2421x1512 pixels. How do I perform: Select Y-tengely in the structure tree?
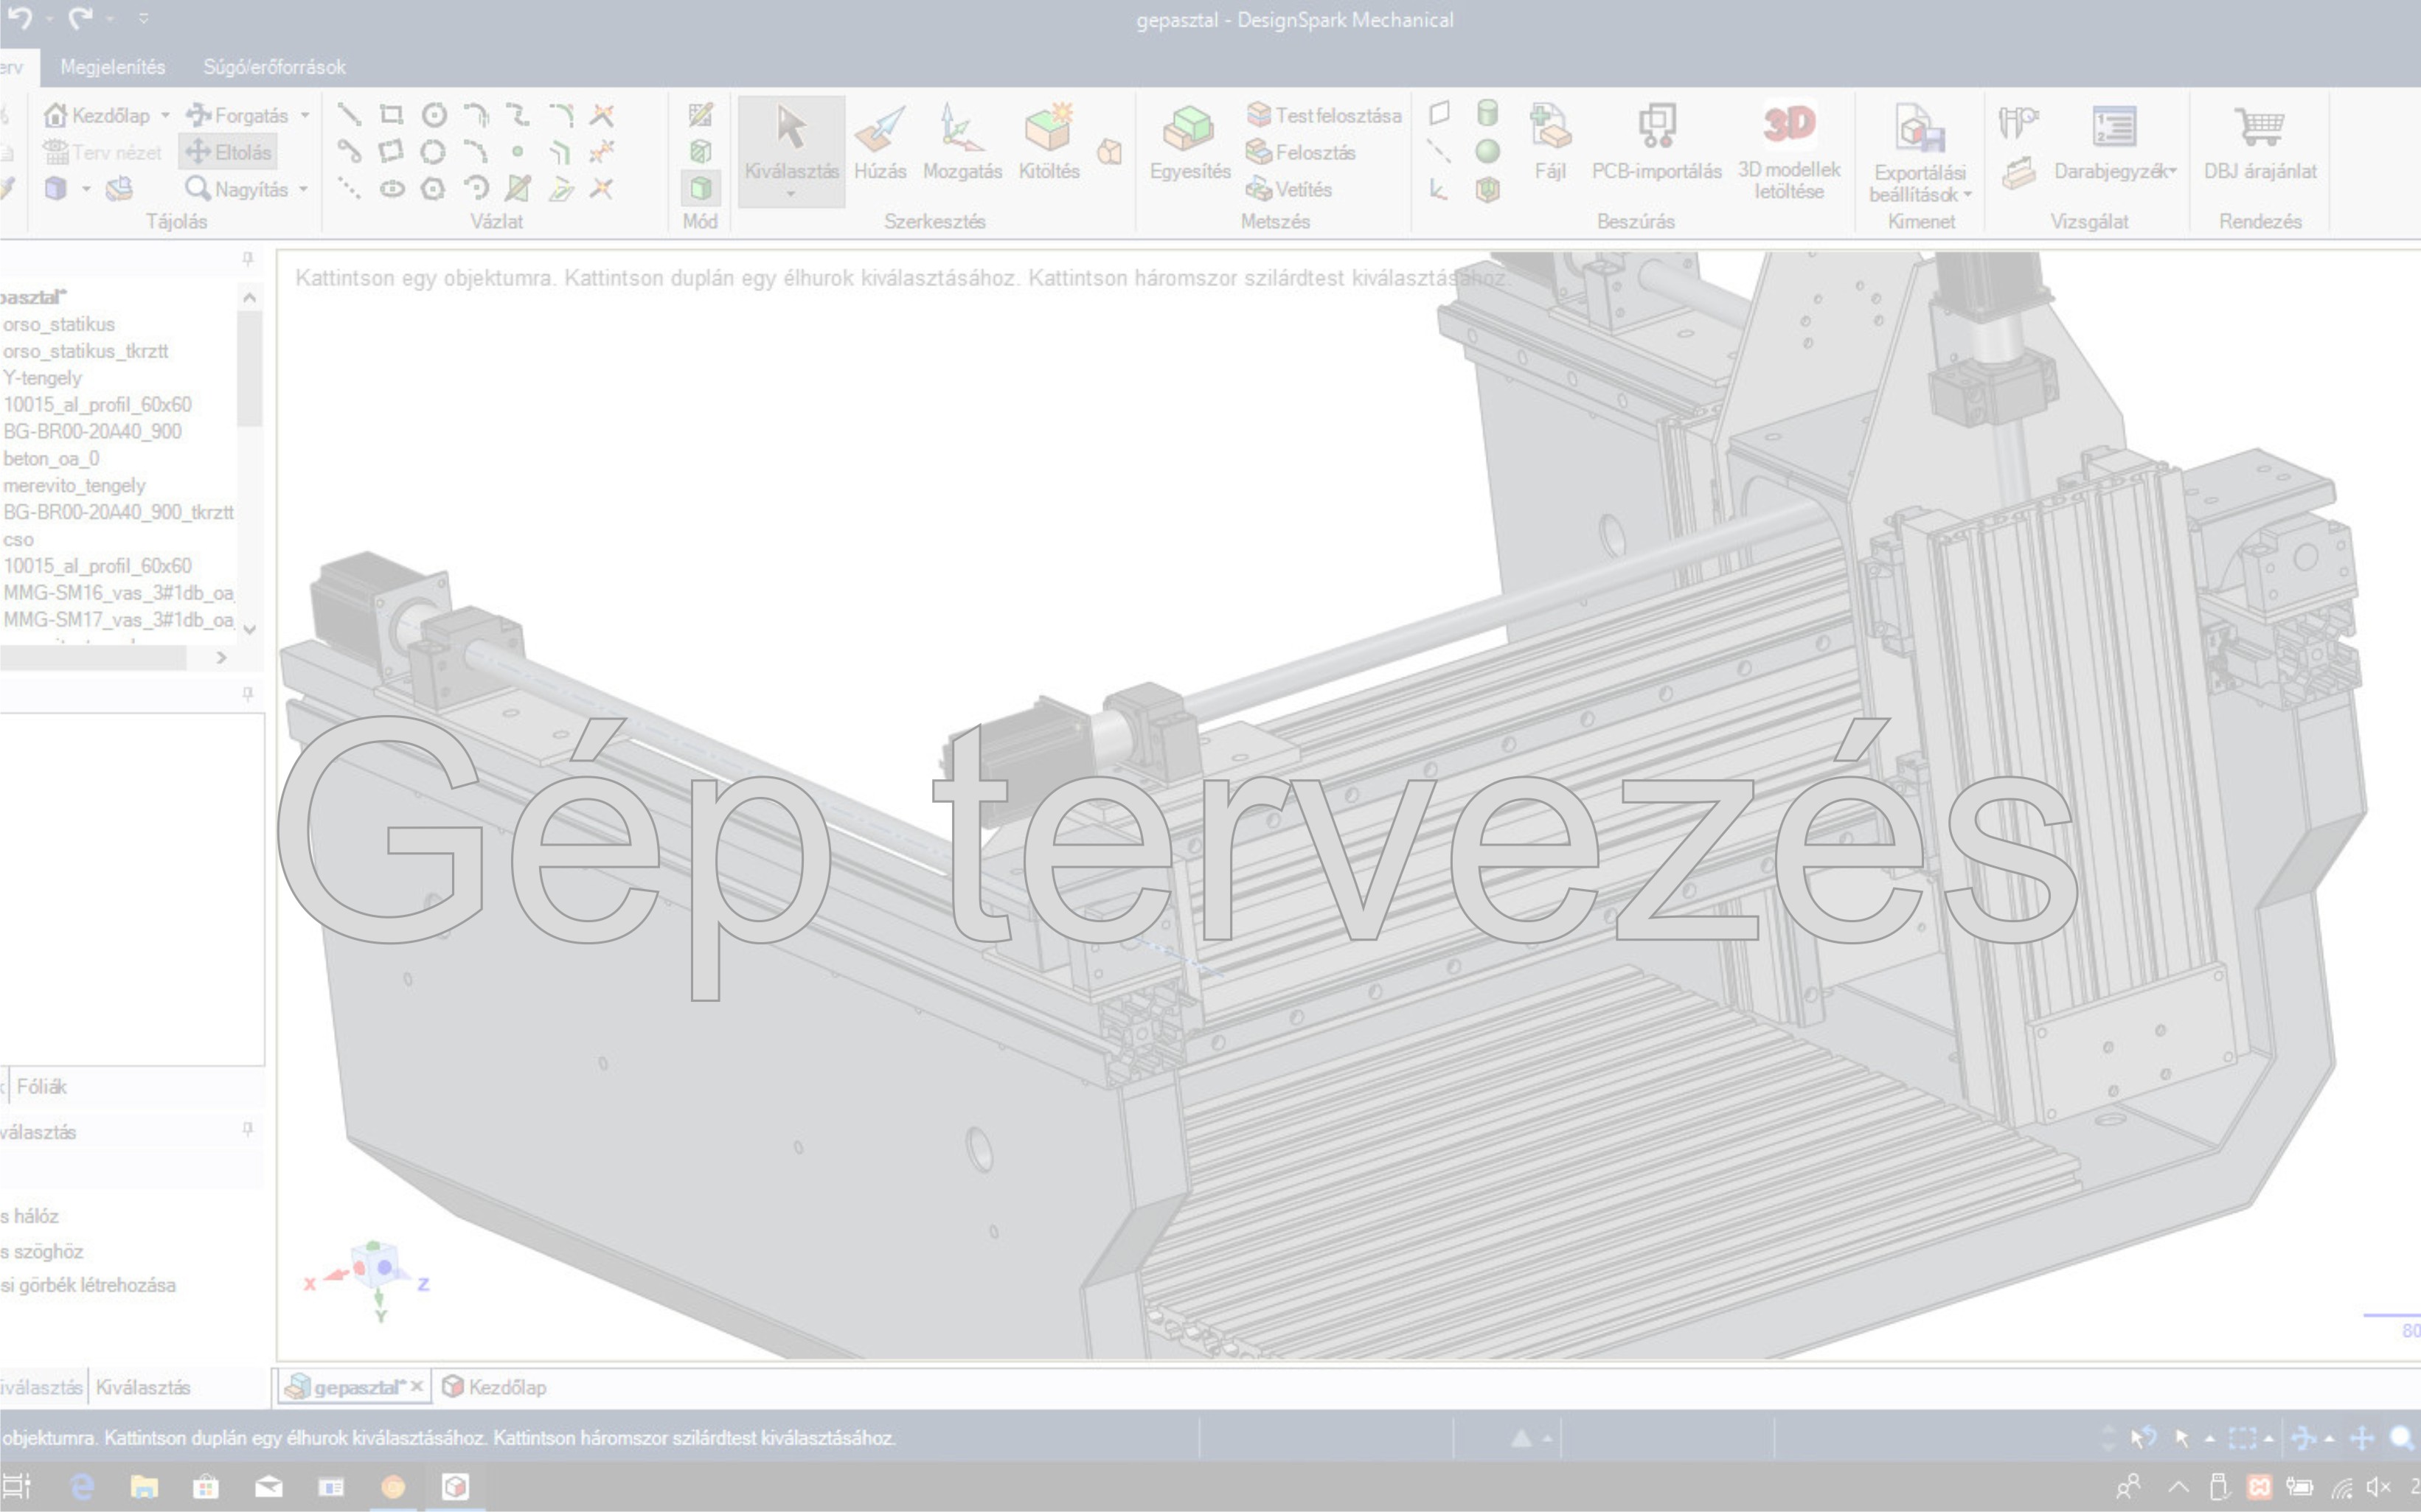tap(42, 378)
